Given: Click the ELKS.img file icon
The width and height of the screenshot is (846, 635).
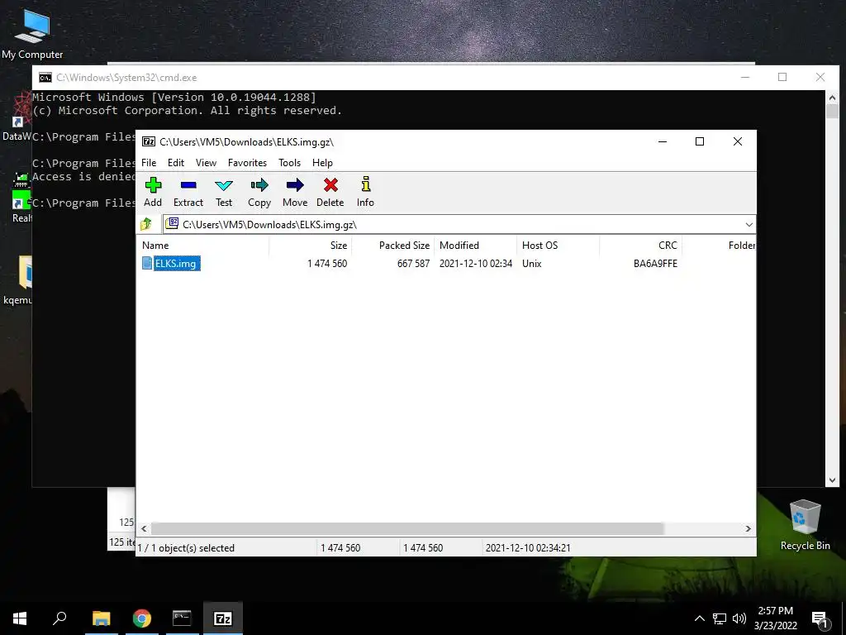Looking at the screenshot, I should point(147,263).
